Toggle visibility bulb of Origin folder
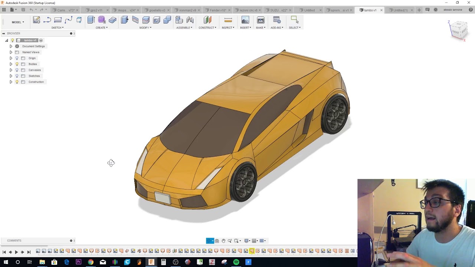475x267 pixels. [17, 58]
